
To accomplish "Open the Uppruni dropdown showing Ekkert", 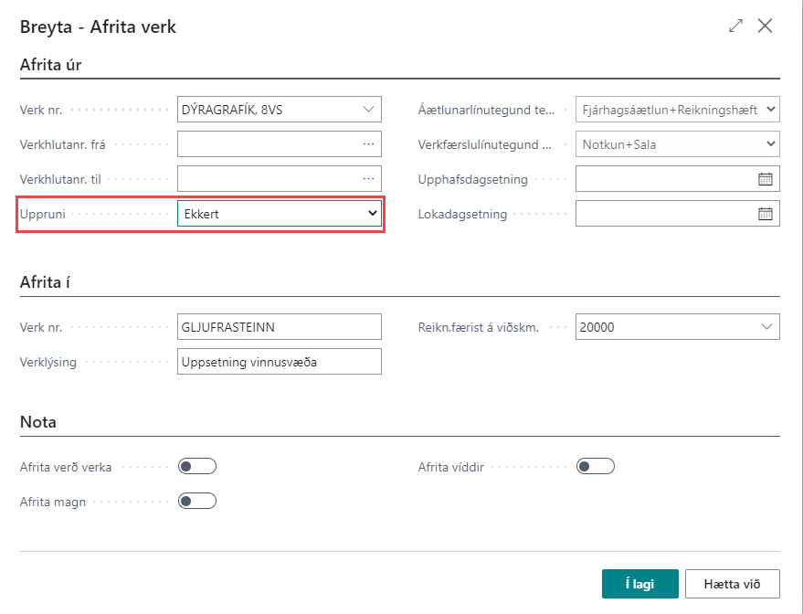I will 279,214.
